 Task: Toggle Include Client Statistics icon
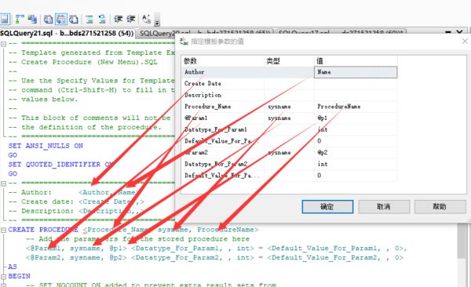pos(32,20)
